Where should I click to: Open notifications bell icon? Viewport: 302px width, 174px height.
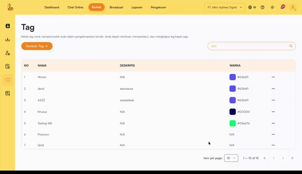point(282,7)
